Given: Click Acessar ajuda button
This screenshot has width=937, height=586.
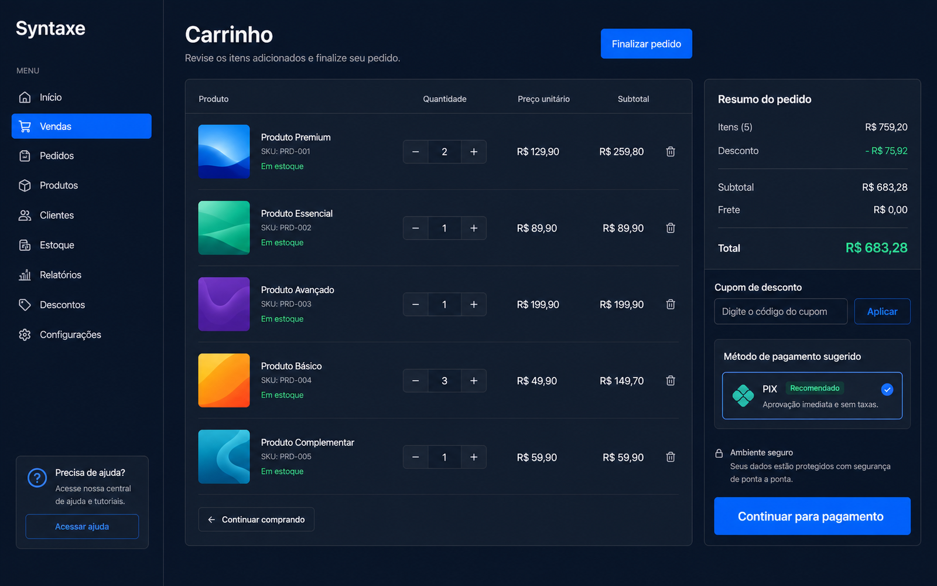Looking at the screenshot, I should (82, 526).
